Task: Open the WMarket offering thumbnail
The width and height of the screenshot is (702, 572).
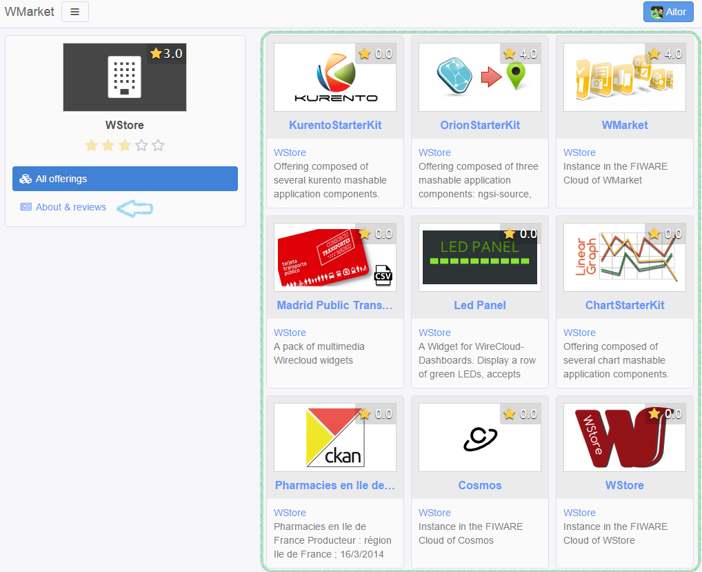Action: (625, 77)
